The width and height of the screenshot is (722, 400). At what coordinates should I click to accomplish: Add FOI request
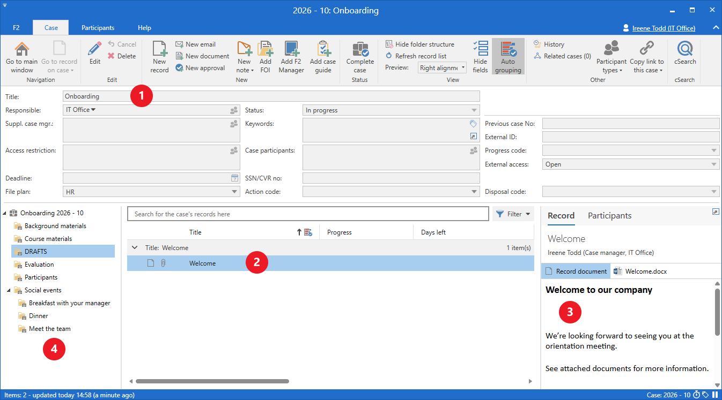pos(266,57)
